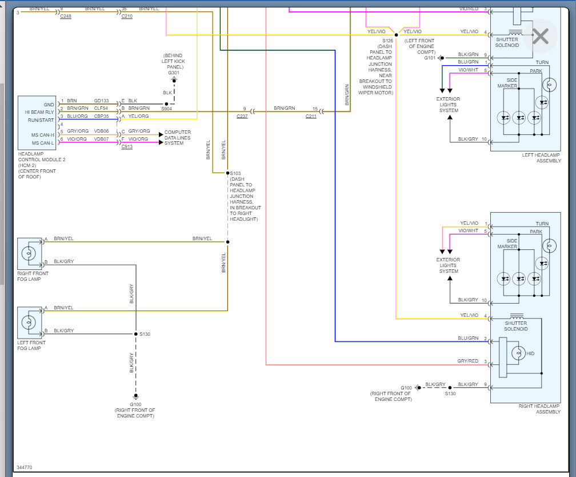576x477 pixels.
Task: Close the wiring diagram overlay
Action: point(541,37)
